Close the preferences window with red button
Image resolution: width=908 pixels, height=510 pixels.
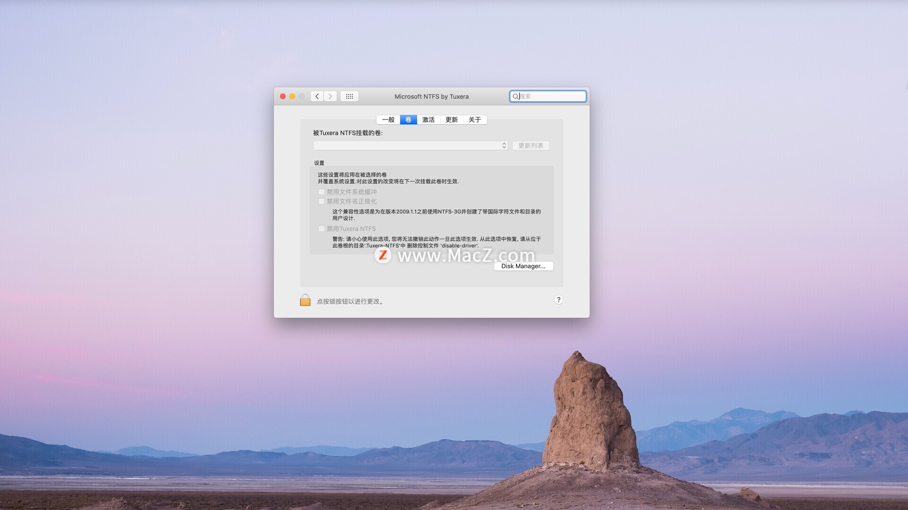coord(283,96)
